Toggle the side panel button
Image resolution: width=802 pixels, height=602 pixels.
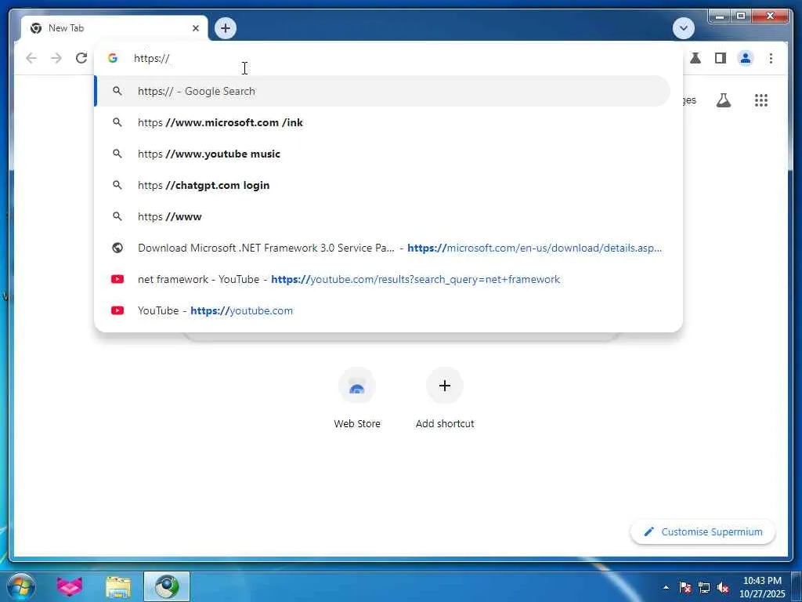click(721, 58)
